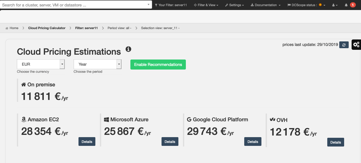The height and width of the screenshot is (163, 361).
Task: Click the Amazon logo icon
Action: click(x=23, y=119)
